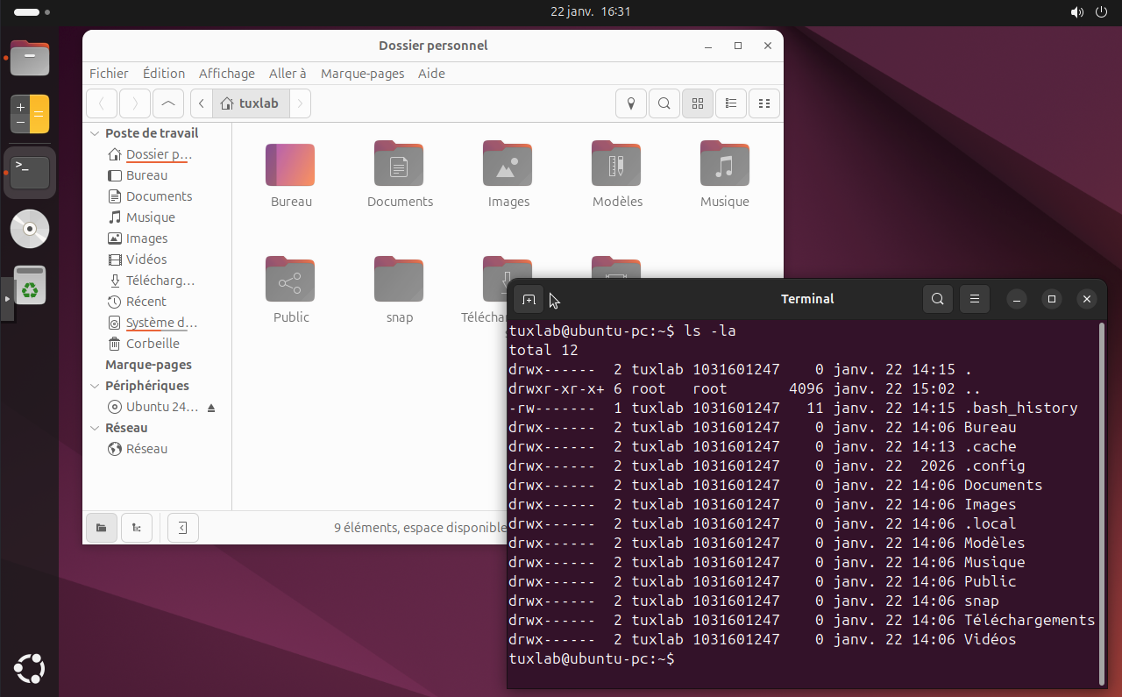Viewport: 1122px width, 697px height.
Task: Select the Documents folder icon in the file pane
Action: [400, 164]
